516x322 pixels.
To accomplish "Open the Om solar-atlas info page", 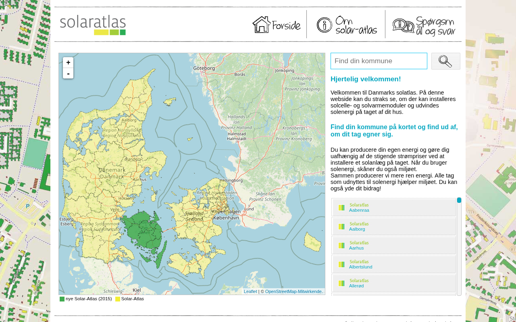I will (347, 25).
